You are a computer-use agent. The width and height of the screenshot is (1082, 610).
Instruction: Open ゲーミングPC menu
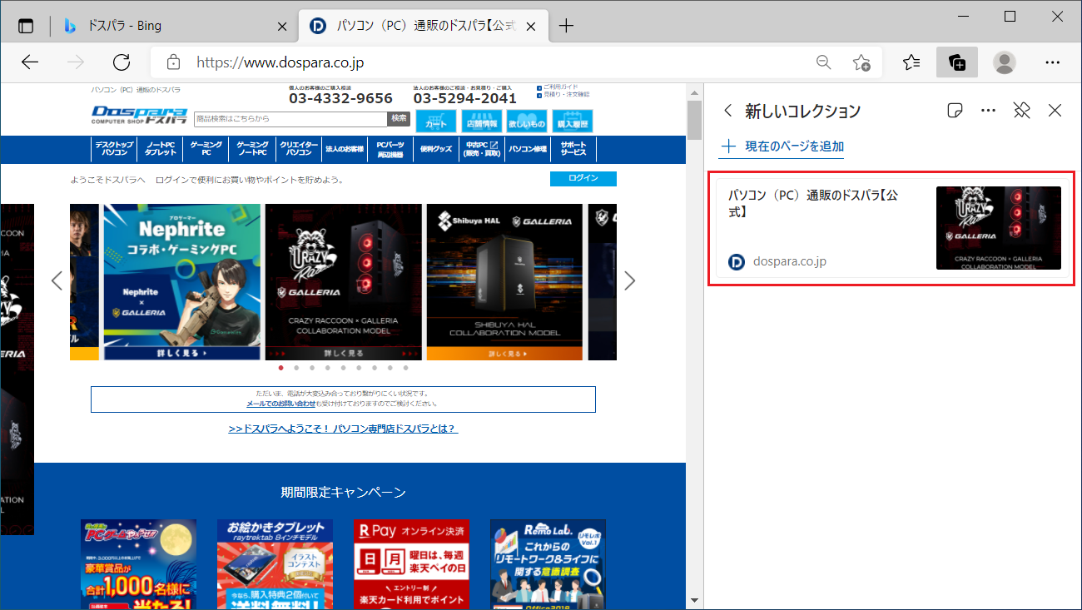(206, 149)
